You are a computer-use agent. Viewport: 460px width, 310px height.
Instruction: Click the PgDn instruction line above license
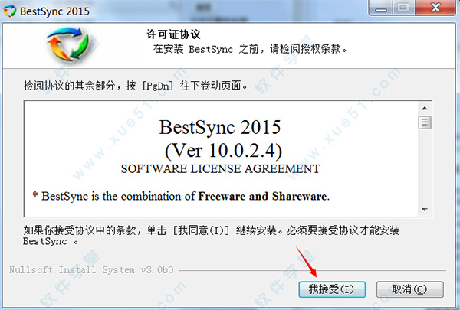127,85
